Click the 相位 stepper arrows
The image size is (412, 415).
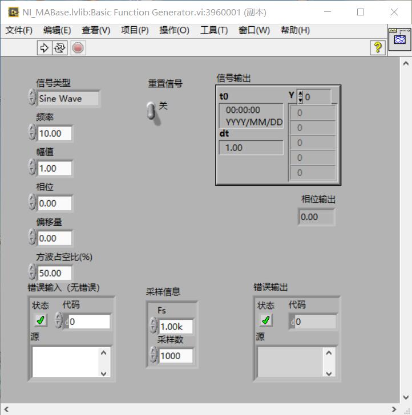click(x=32, y=202)
